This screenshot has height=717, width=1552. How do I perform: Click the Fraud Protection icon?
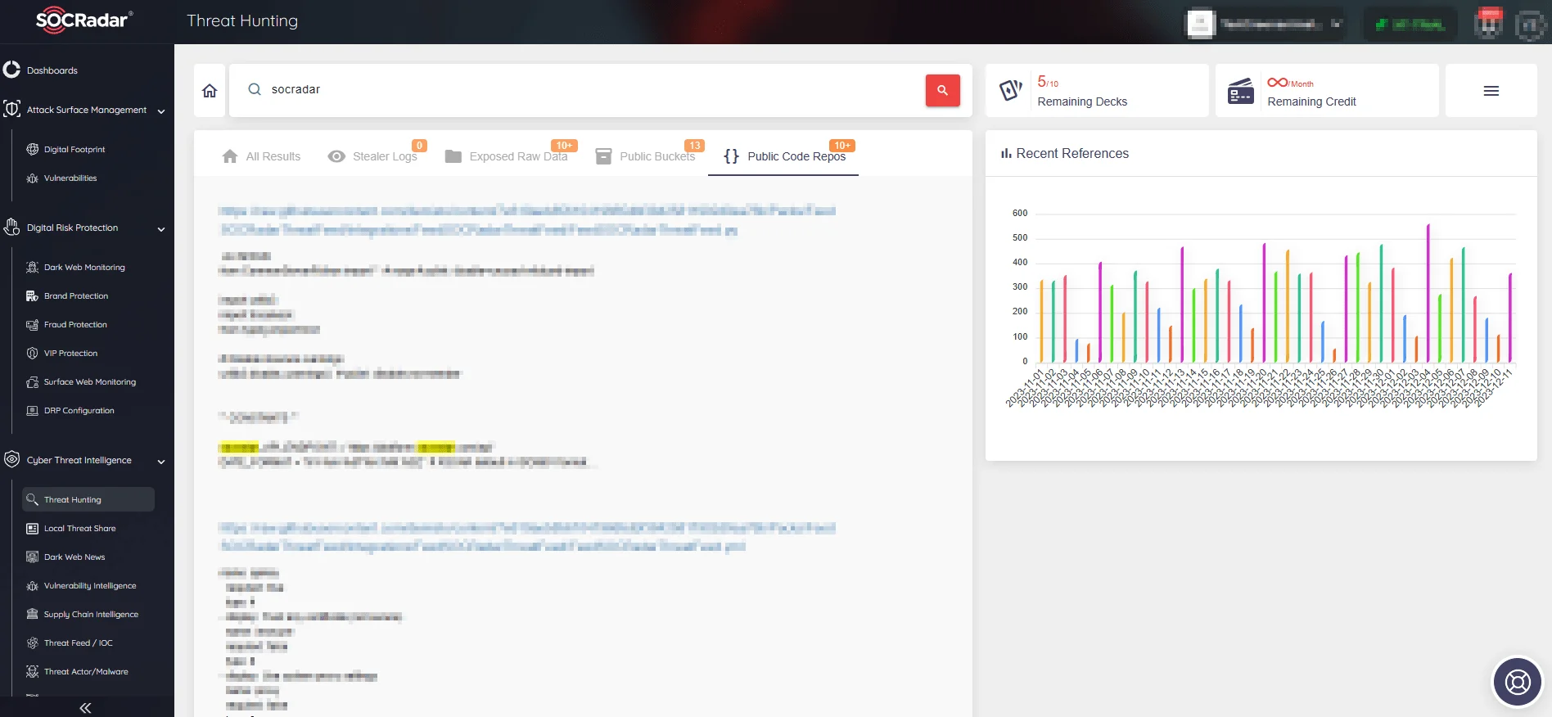click(x=33, y=324)
